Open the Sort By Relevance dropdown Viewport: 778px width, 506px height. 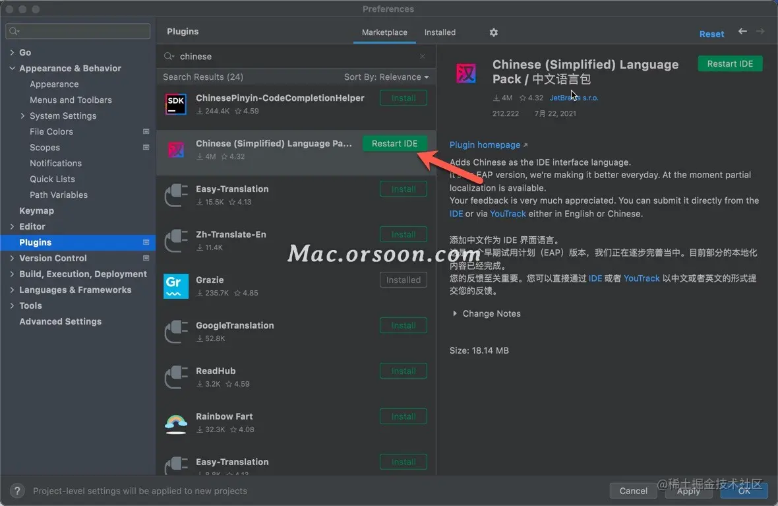[x=386, y=77]
